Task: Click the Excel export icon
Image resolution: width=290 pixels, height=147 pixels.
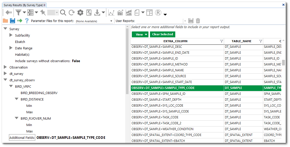Action: coord(89,12)
